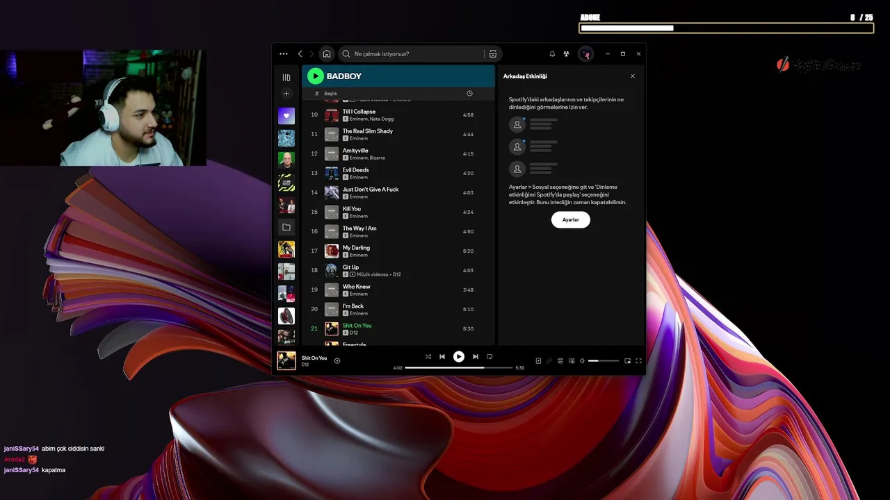The width and height of the screenshot is (890, 500).
Task: Open the profile avatar menu
Action: [586, 53]
